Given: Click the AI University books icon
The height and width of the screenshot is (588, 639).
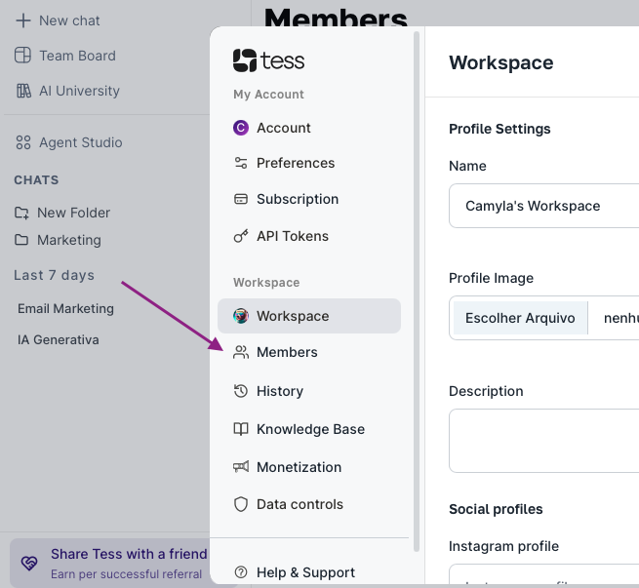Looking at the screenshot, I should [23, 91].
